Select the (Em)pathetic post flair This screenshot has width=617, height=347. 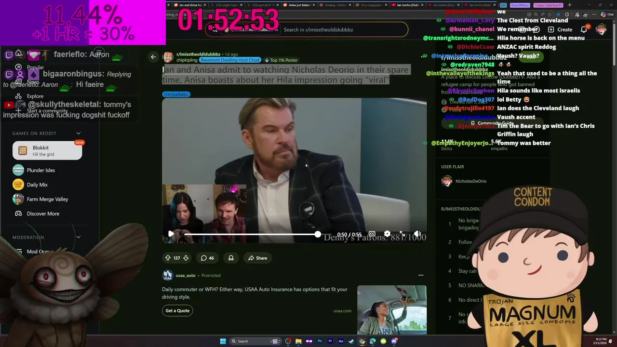pos(176,94)
